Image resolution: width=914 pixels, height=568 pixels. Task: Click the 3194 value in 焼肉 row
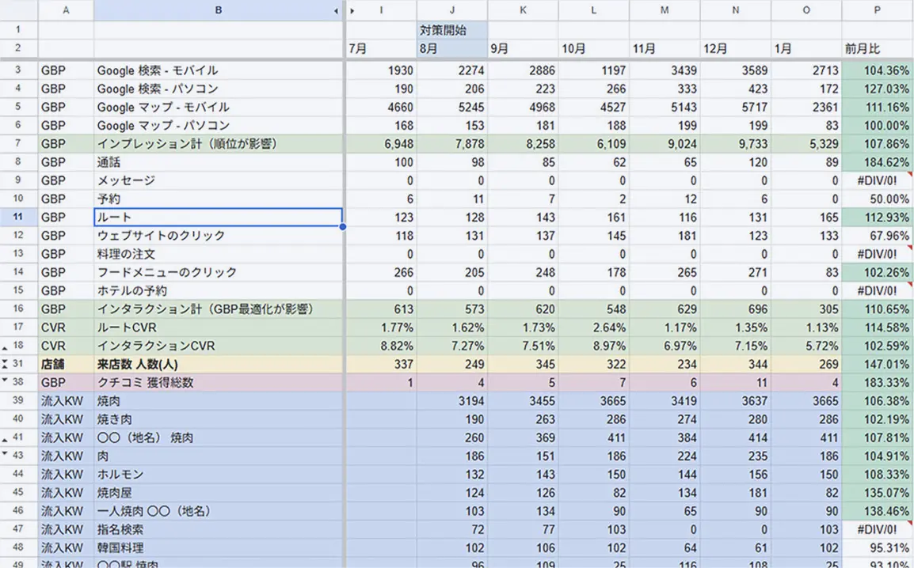[x=451, y=401]
